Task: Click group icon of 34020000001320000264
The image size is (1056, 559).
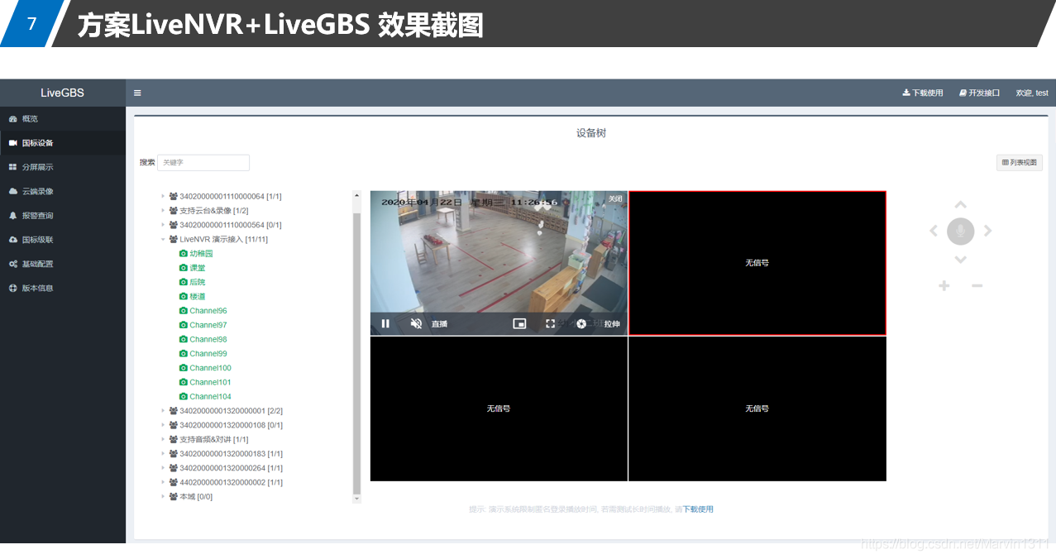Action: point(174,468)
